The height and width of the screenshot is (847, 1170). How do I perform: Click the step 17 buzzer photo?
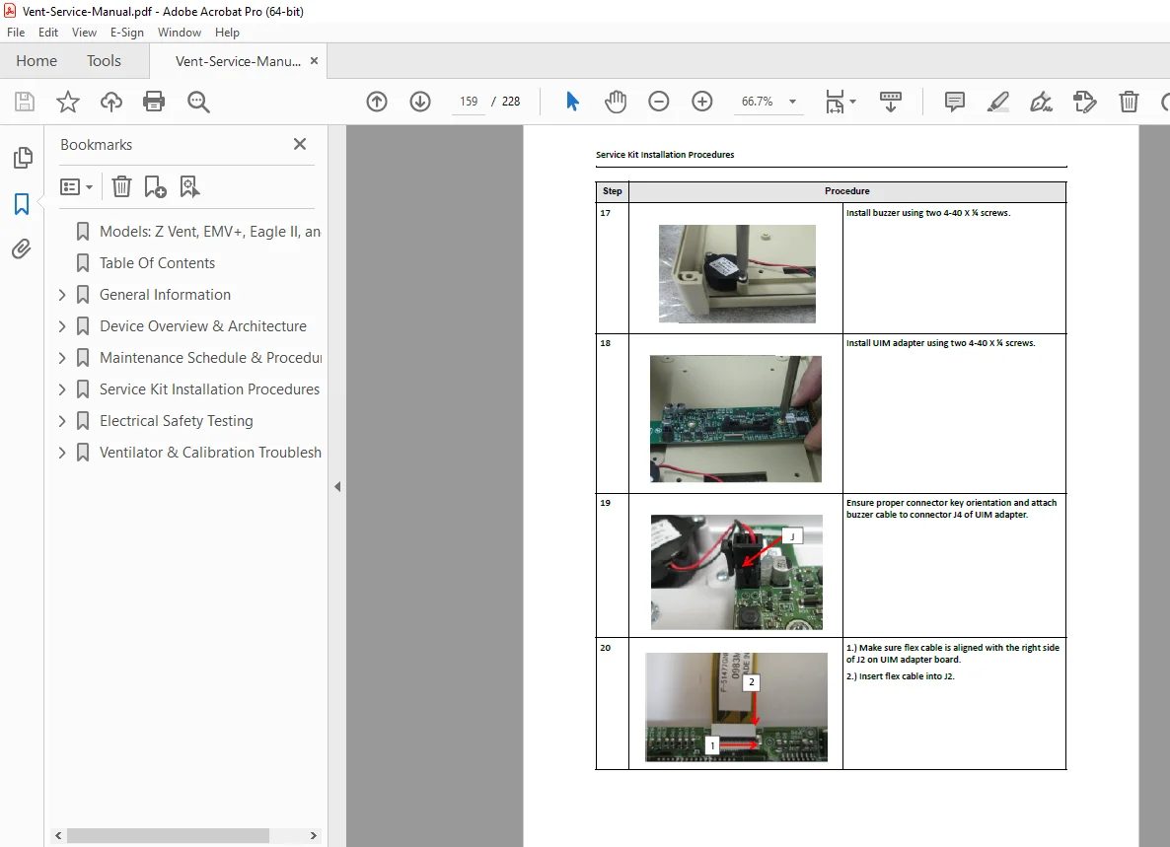click(x=737, y=274)
